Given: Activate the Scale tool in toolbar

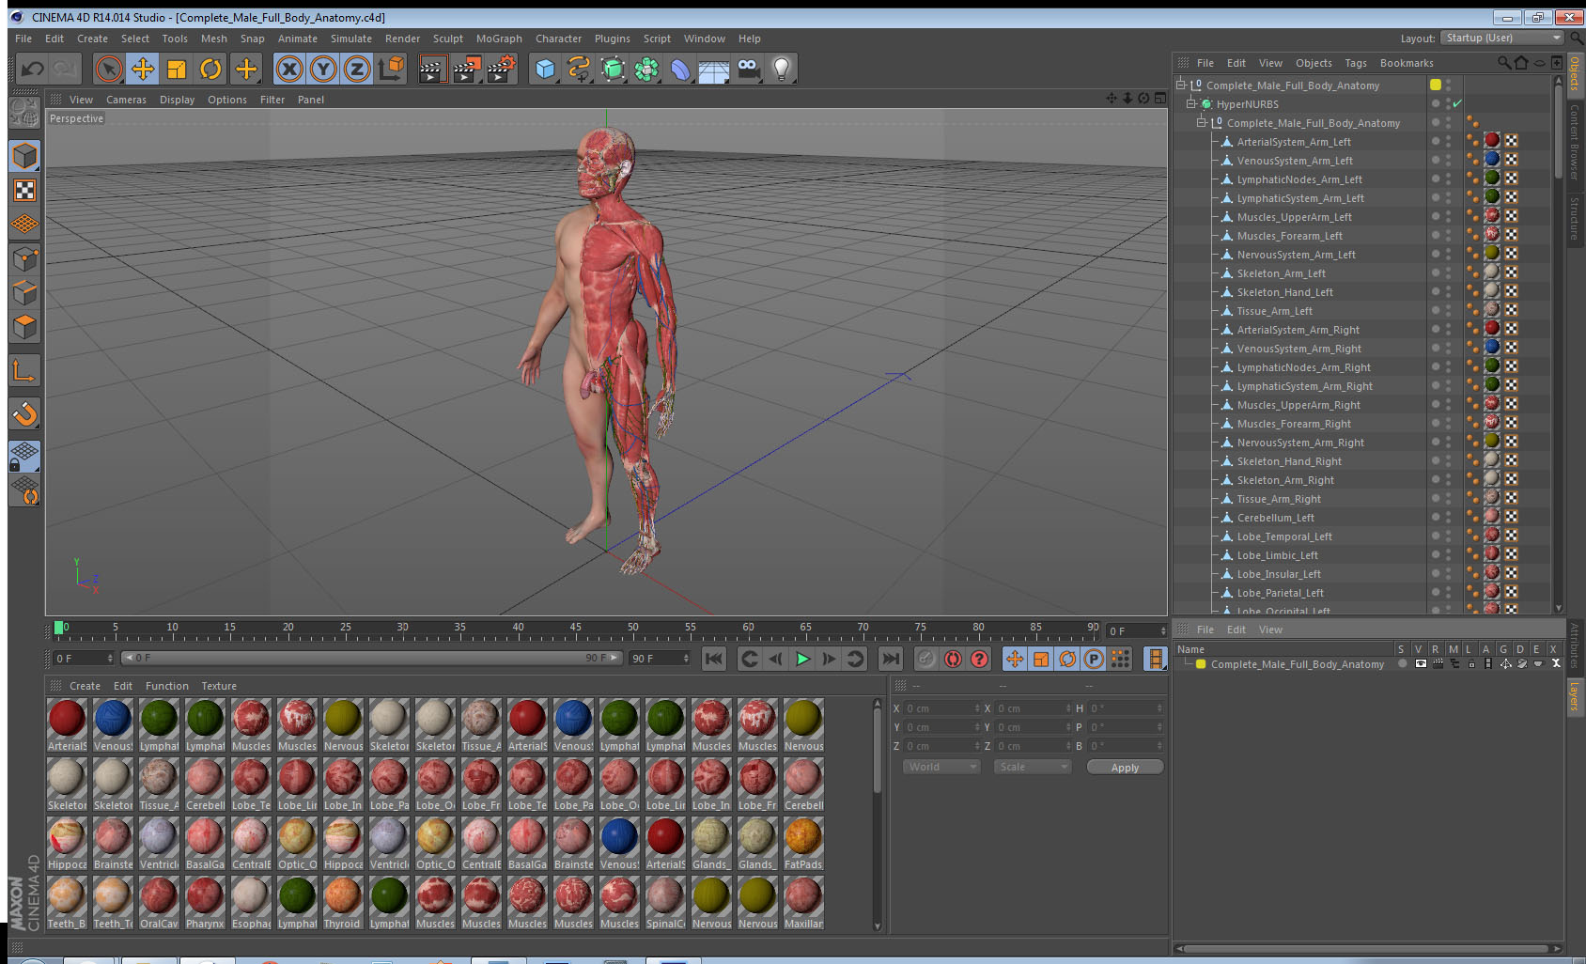Looking at the screenshot, I should click(177, 69).
